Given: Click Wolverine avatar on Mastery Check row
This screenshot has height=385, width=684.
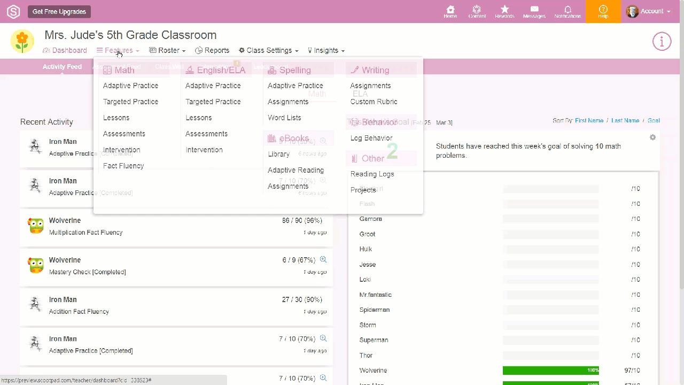Looking at the screenshot, I should (36, 265).
